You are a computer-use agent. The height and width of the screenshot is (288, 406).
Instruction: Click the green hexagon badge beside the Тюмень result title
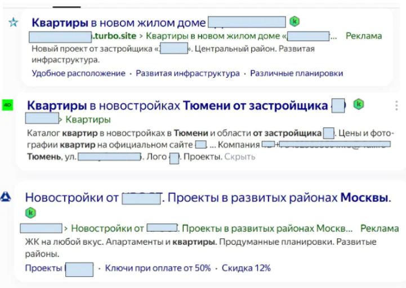click(358, 104)
